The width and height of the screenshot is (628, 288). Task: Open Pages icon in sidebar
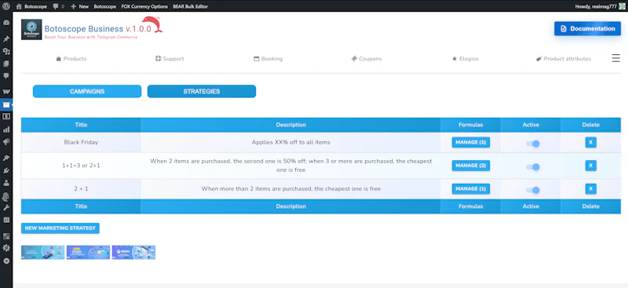6,64
